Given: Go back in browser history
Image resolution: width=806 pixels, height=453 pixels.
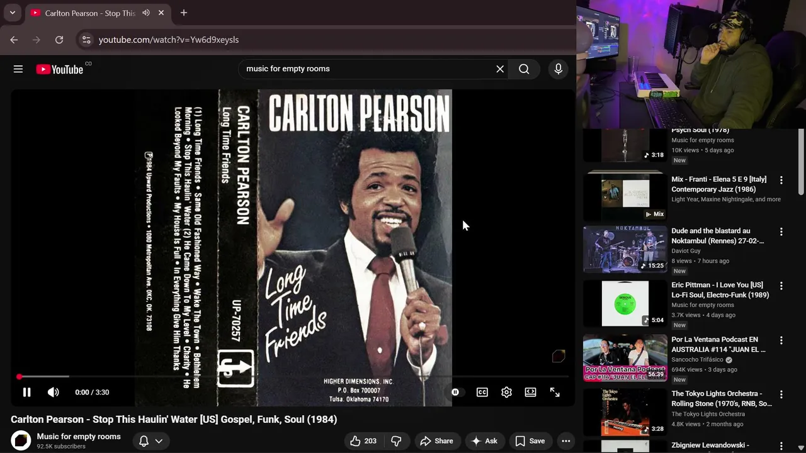Looking at the screenshot, I should tap(14, 40).
